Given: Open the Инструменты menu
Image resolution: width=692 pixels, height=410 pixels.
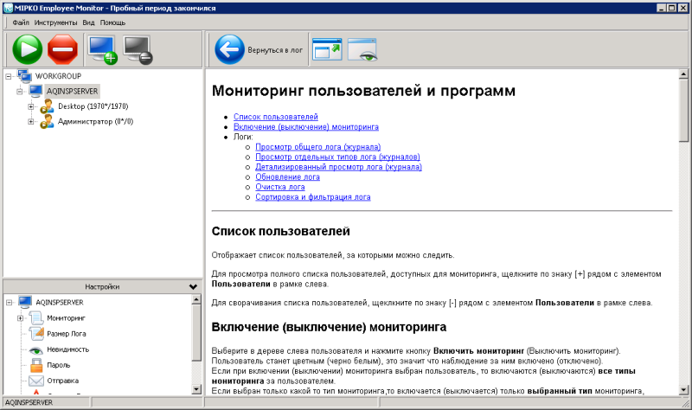Looking at the screenshot, I should (55, 22).
